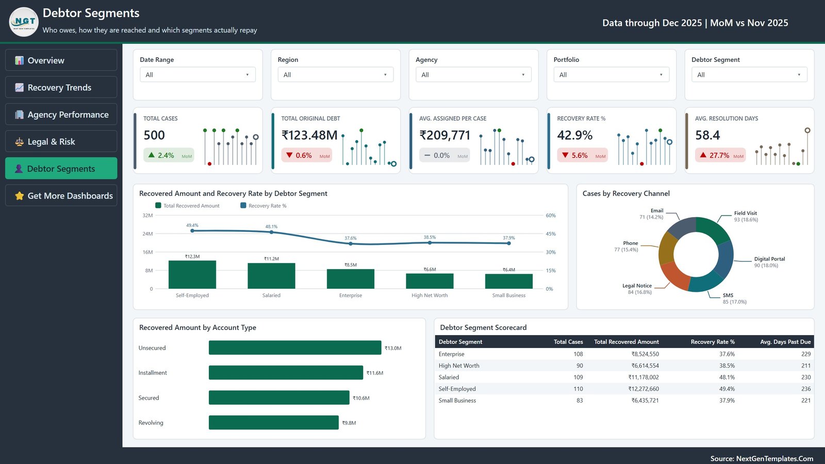Sort by Avg. Days Past Due header
825x464 pixels.
click(785, 342)
